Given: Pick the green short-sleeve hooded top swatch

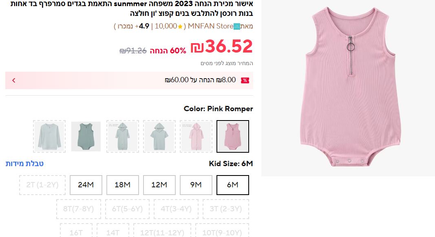Looking at the screenshot, I should point(159,136).
